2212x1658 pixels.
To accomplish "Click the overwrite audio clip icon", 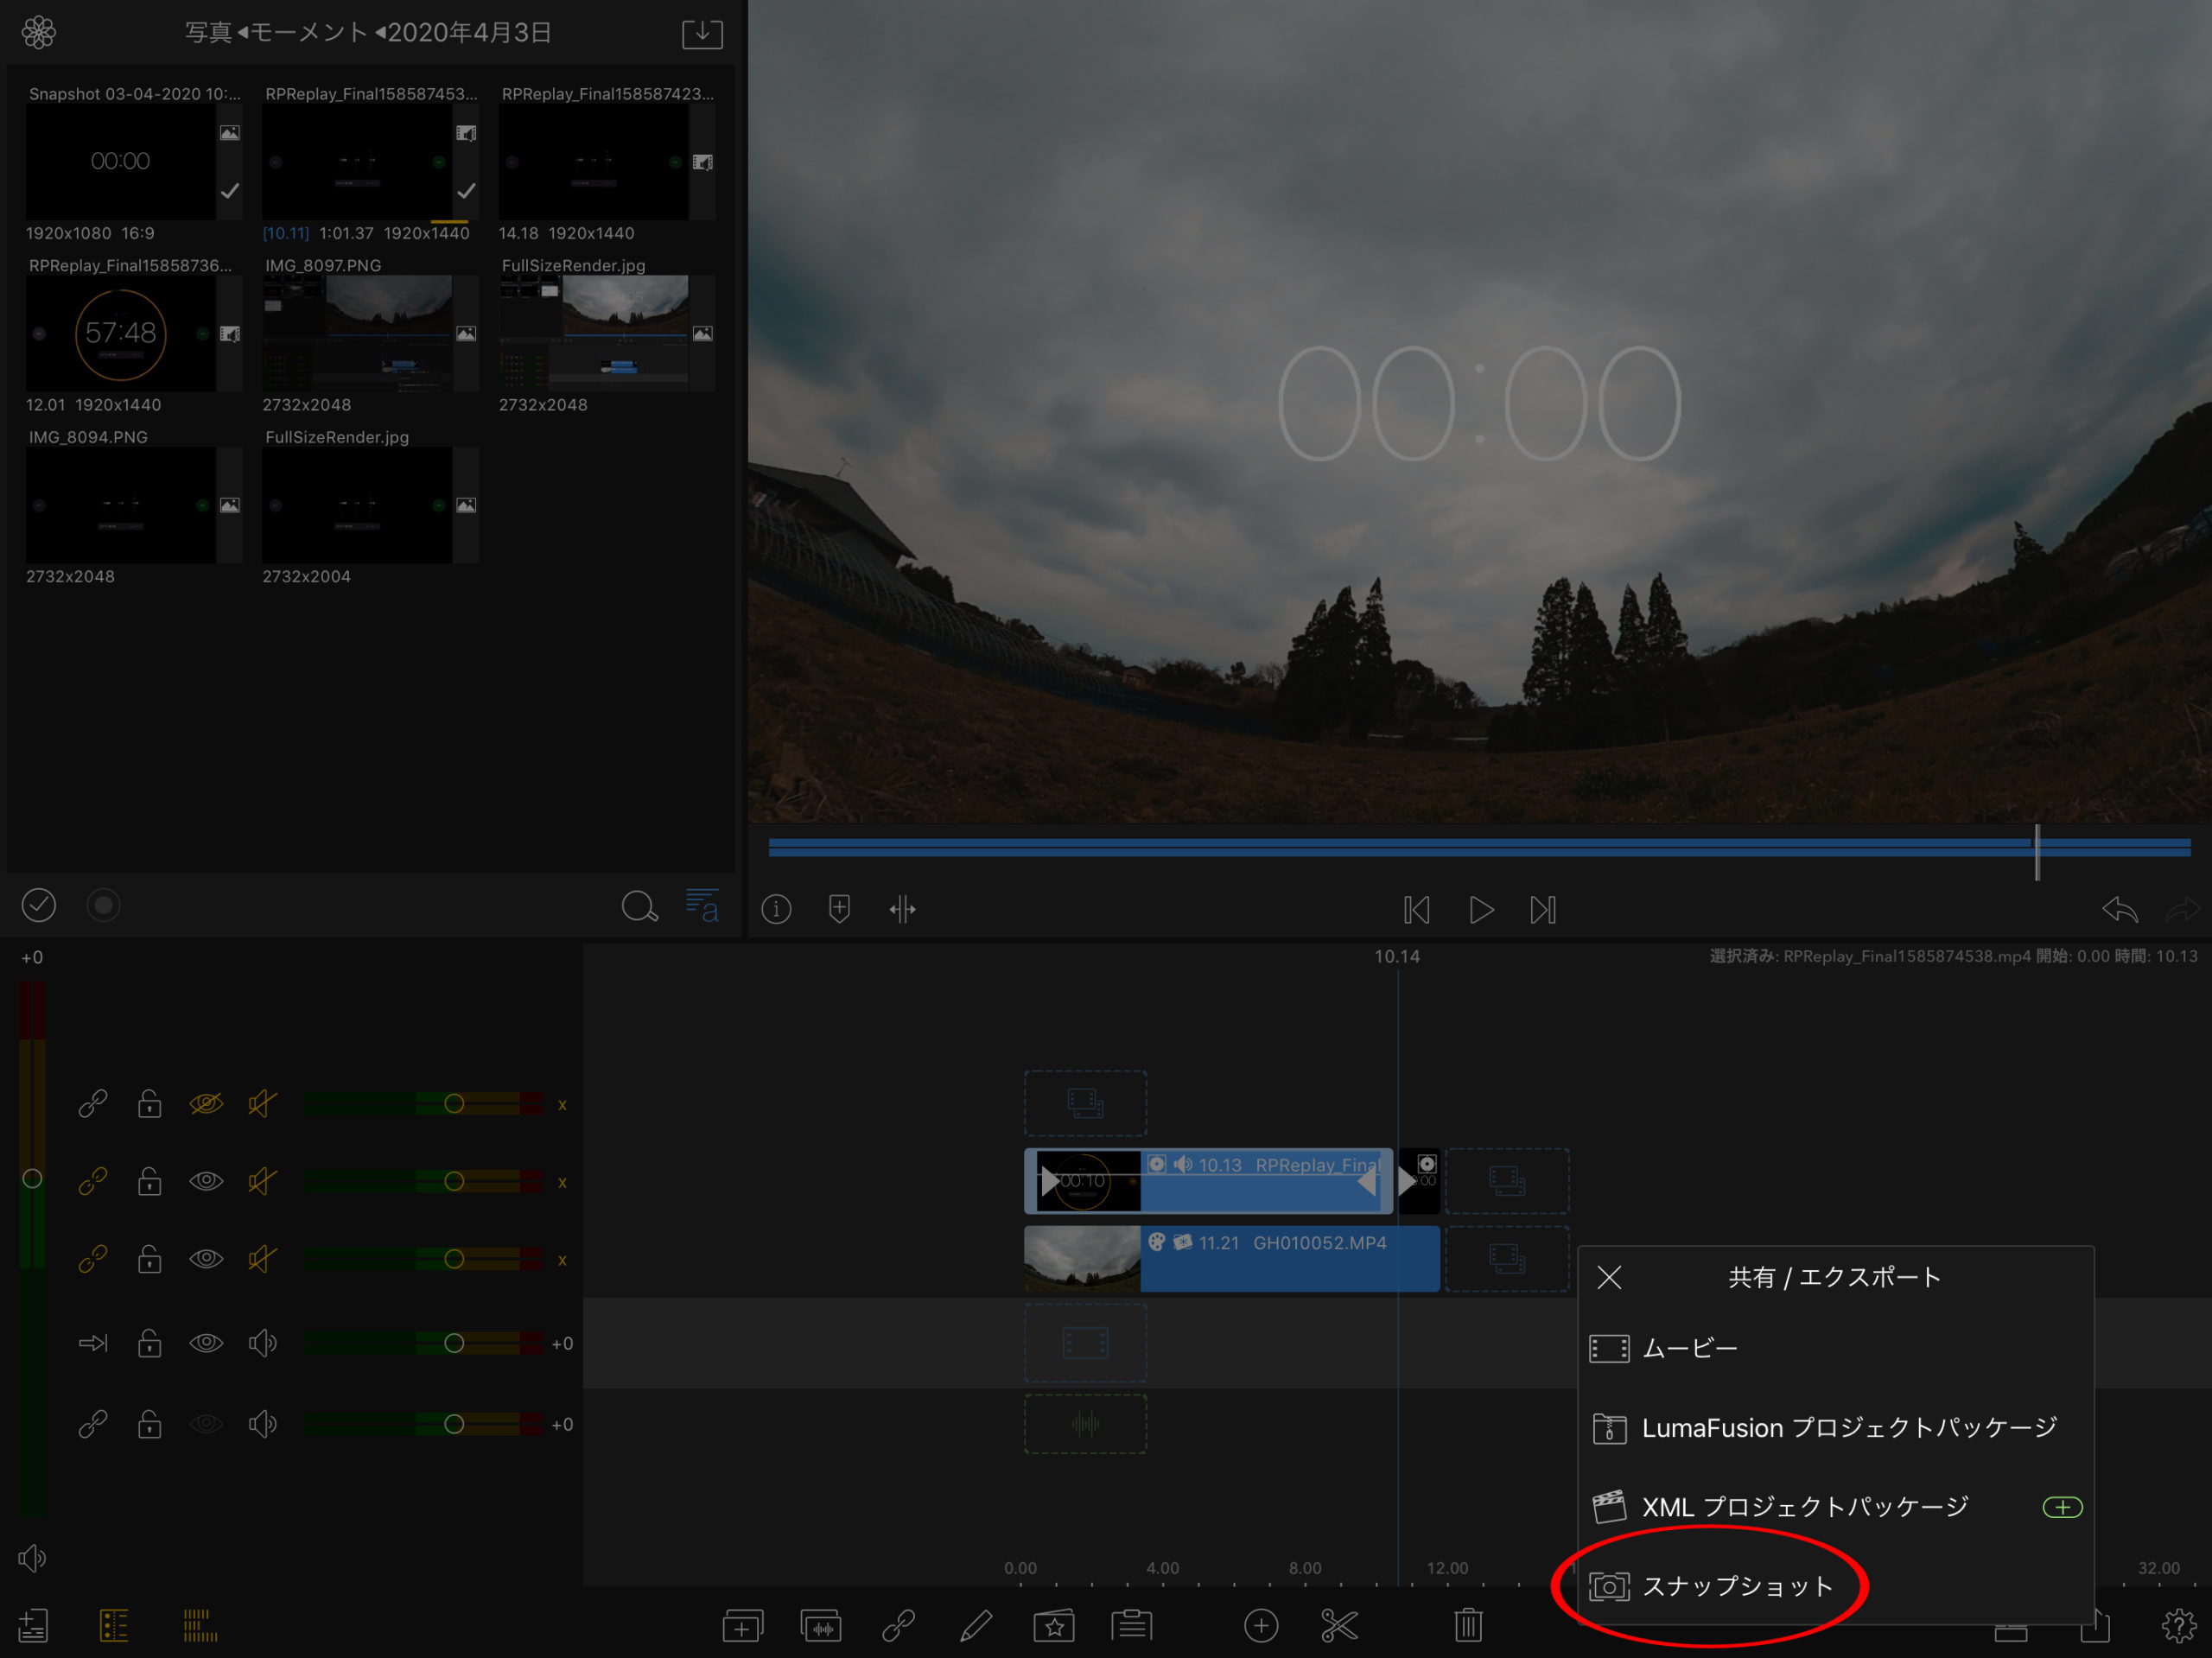I will pyautogui.click(x=820, y=1627).
